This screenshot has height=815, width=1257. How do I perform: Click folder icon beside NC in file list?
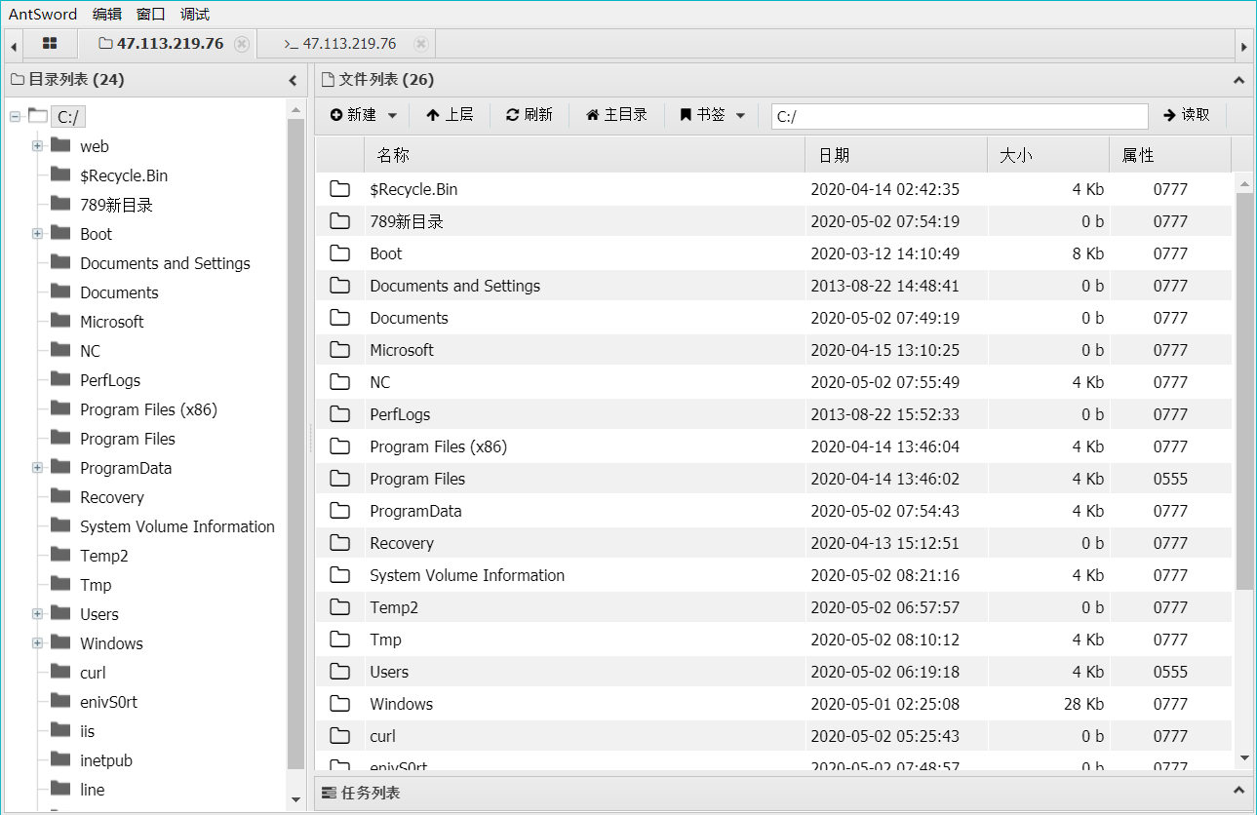click(339, 382)
